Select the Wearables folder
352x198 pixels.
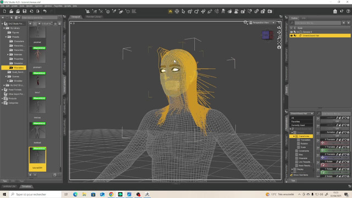tap(14, 68)
